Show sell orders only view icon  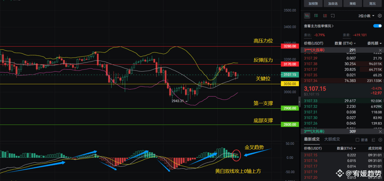click(x=325, y=16)
